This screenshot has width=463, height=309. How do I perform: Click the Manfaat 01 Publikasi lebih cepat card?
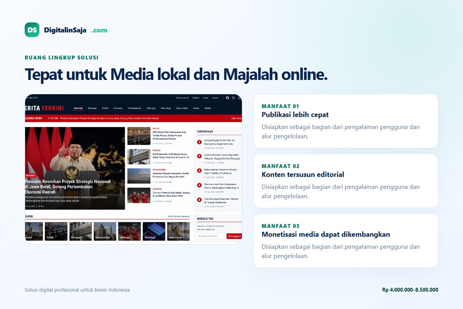(346, 121)
